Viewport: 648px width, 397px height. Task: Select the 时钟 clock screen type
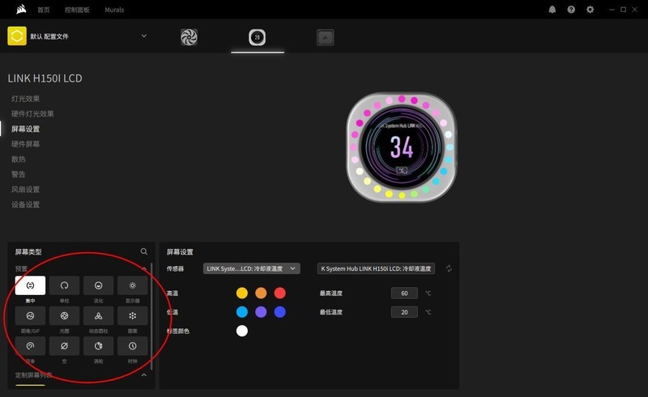tap(132, 346)
